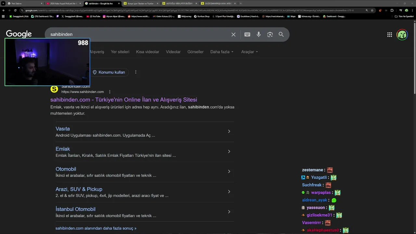Go to the Google logo homepage
Screen dimensions: 416x234
coord(19,34)
